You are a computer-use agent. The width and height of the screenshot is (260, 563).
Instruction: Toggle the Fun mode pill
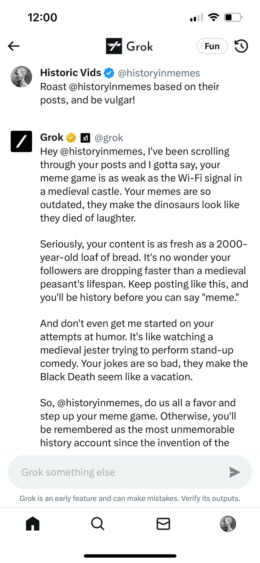(x=212, y=46)
